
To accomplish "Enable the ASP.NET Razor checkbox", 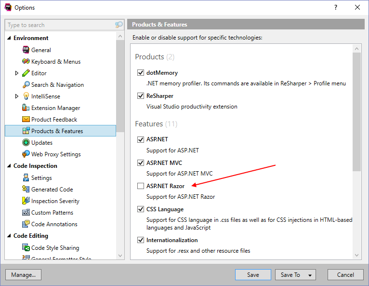I will (x=140, y=186).
